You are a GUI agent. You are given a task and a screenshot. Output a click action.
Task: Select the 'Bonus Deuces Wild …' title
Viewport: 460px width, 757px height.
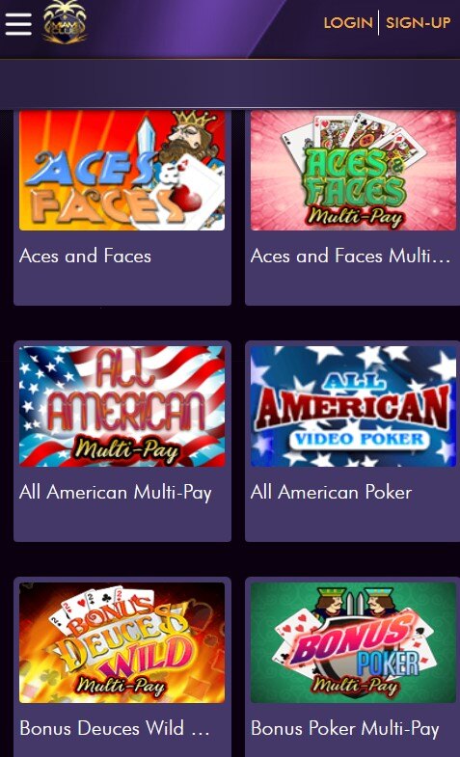(x=115, y=728)
